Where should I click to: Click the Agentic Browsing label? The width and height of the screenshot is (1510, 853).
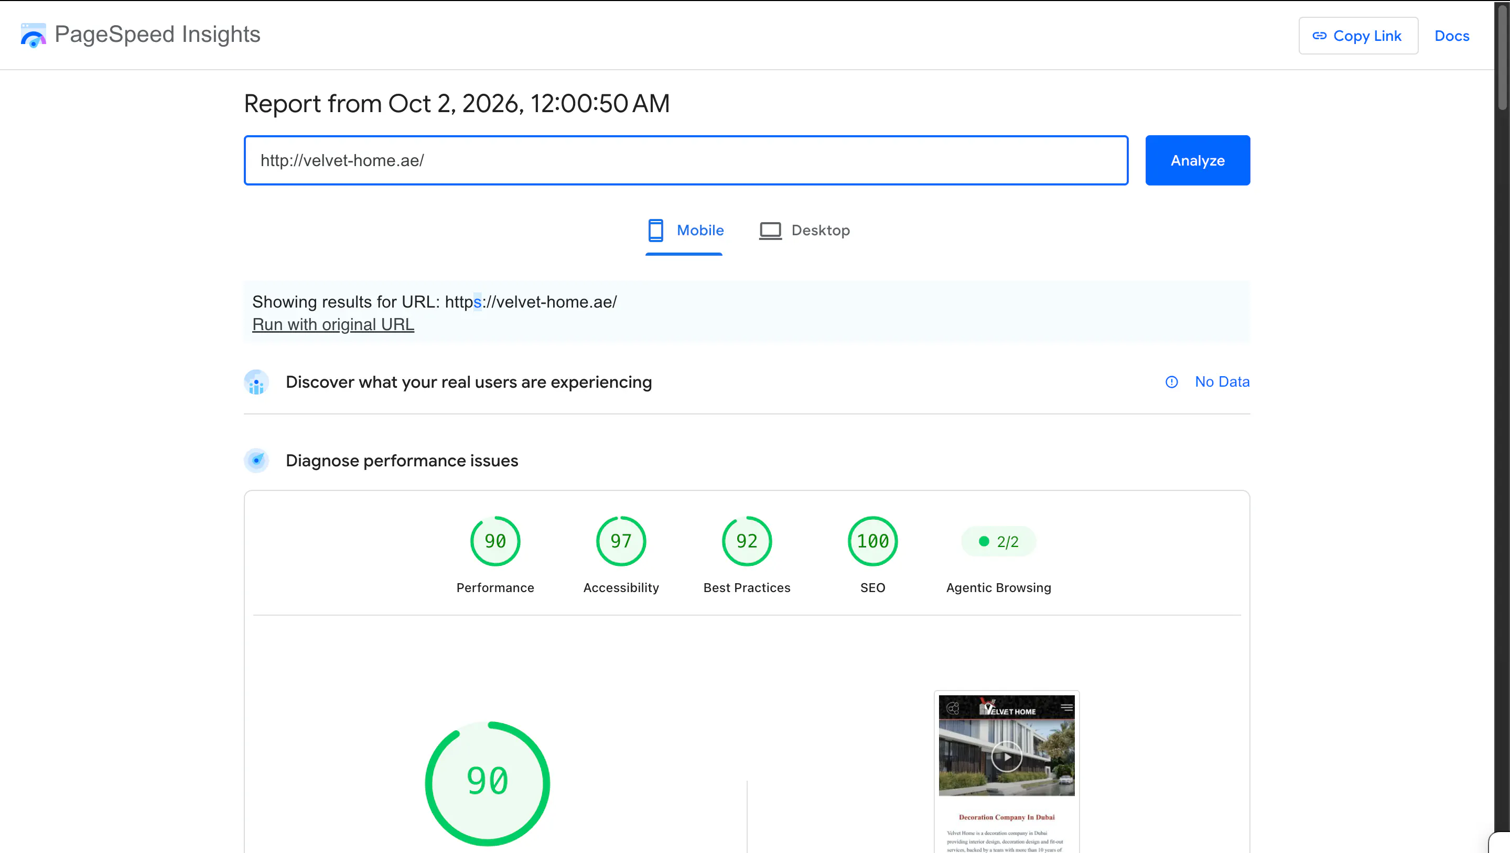point(998,587)
